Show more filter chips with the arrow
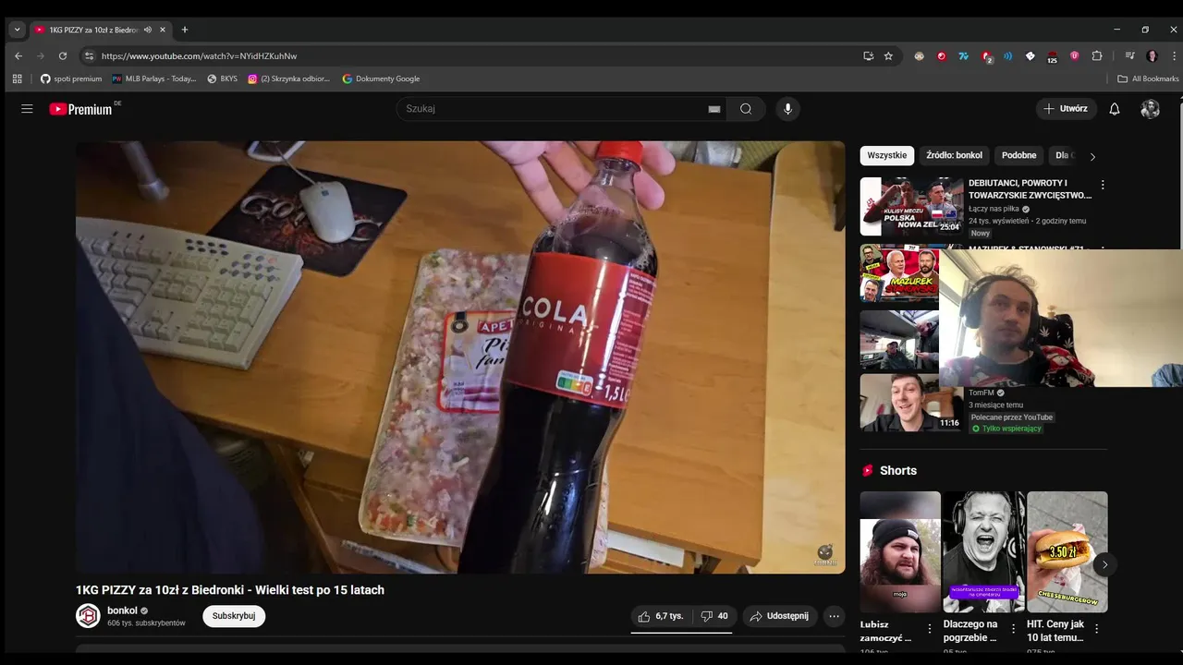Screen dimensions: 1183x665 click(x=1092, y=156)
